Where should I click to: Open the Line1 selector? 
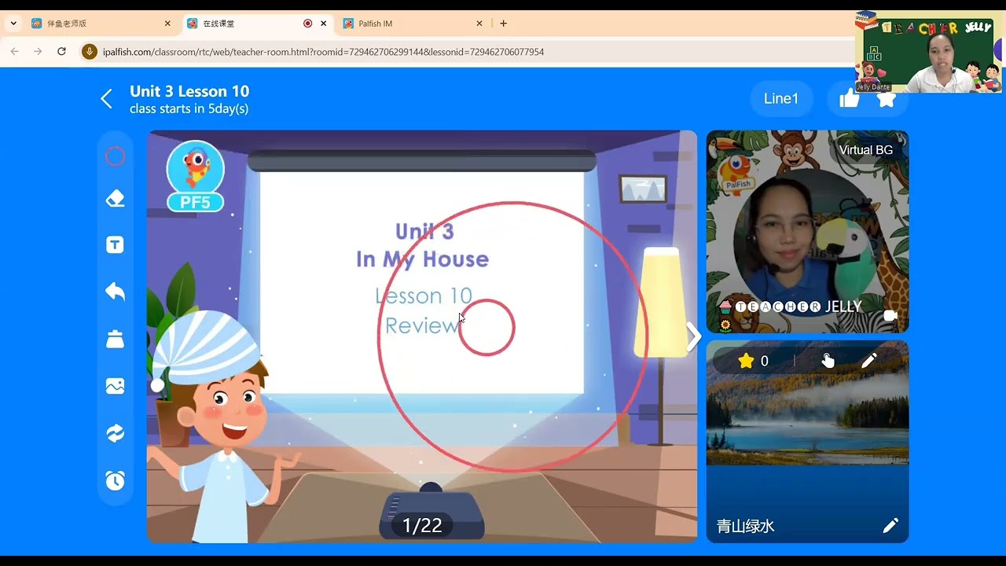(781, 98)
